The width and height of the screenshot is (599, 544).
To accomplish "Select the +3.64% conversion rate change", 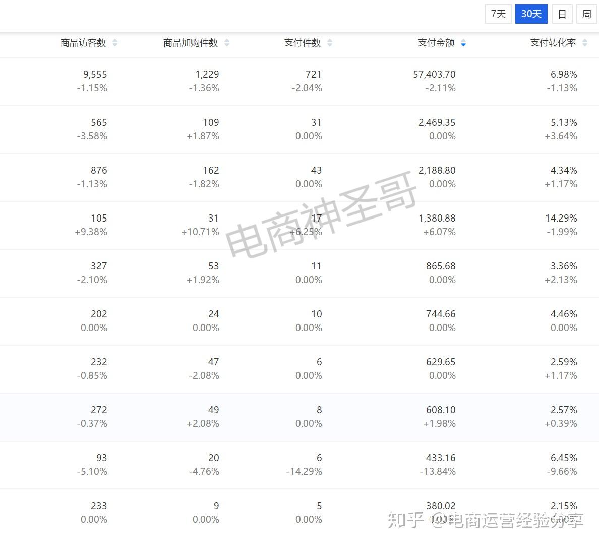I will 561,136.
